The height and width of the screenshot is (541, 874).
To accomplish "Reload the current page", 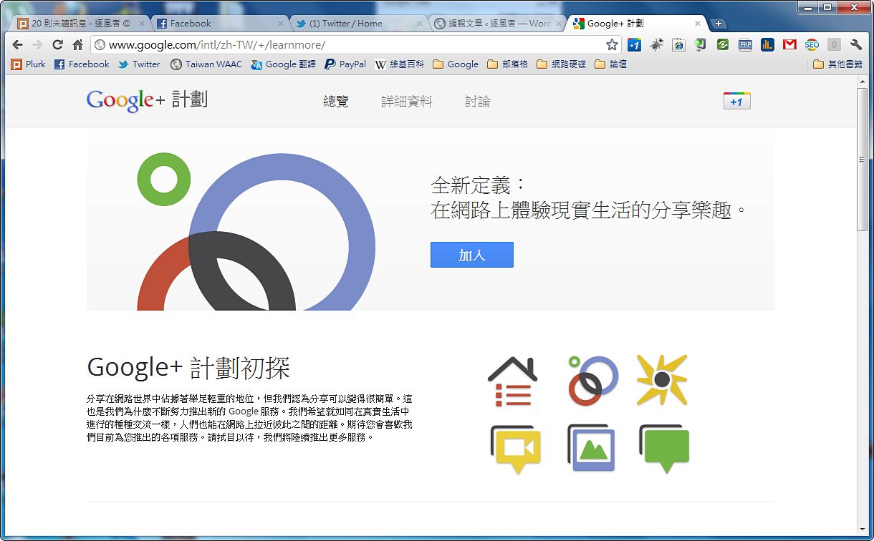I will 58,44.
